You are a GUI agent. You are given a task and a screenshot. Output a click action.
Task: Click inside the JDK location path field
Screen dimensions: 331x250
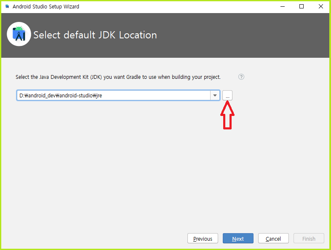click(x=113, y=95)
